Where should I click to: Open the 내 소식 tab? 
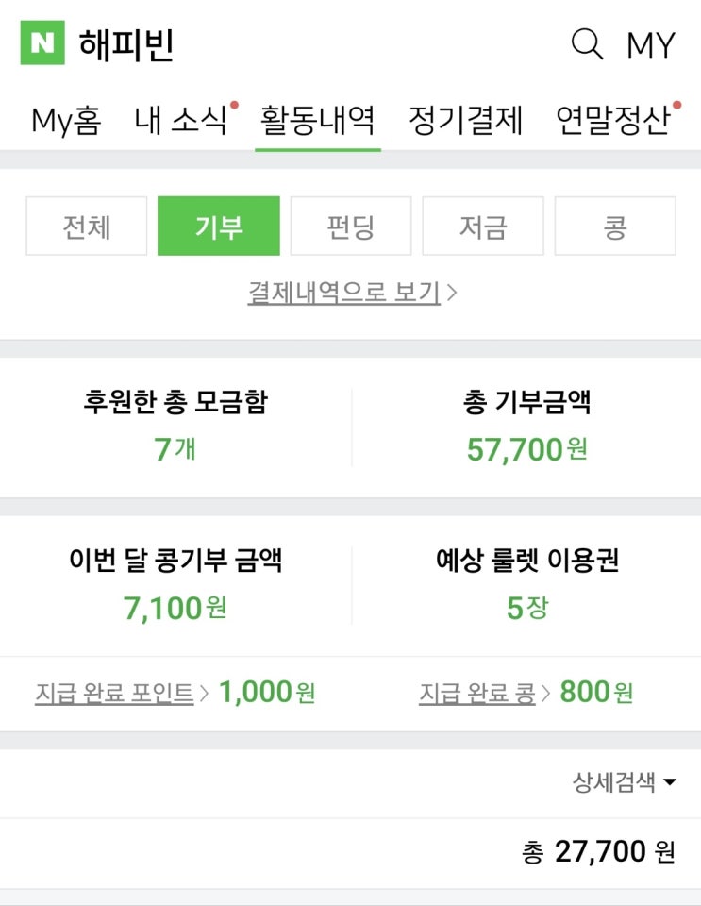tap(181, 121)
